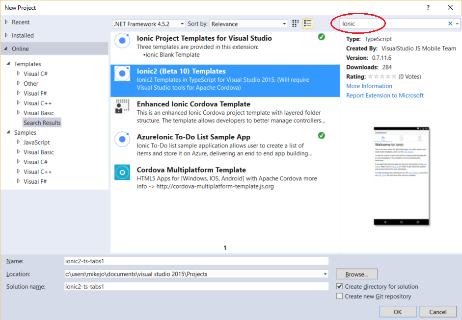The width and height of the screenshot is (462, 320).
Task: Confirm with the OK button
Action: click(x=398, y=312)
